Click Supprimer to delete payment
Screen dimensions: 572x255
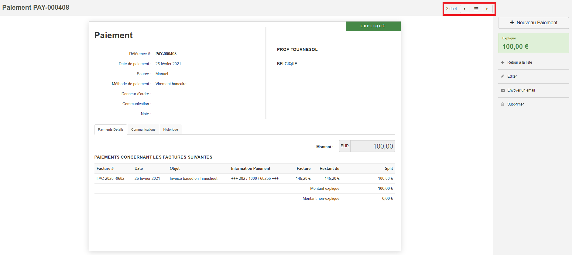click(x=515, y=104)
